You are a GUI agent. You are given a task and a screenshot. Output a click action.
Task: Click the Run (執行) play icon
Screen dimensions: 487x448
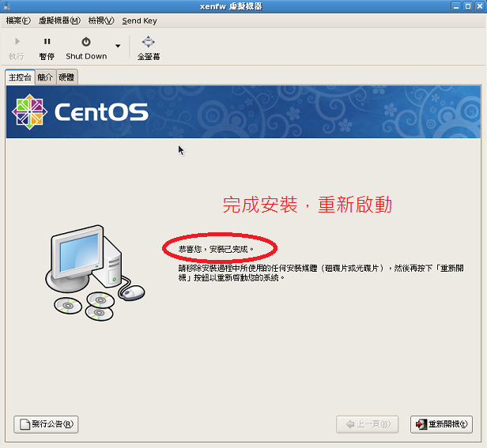tap(17, 42)
